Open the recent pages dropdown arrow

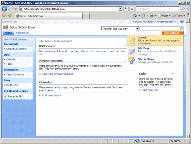[16, 9]
